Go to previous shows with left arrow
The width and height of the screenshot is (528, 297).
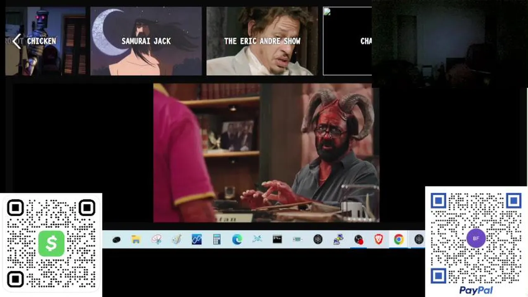click(x=17, y=41)
